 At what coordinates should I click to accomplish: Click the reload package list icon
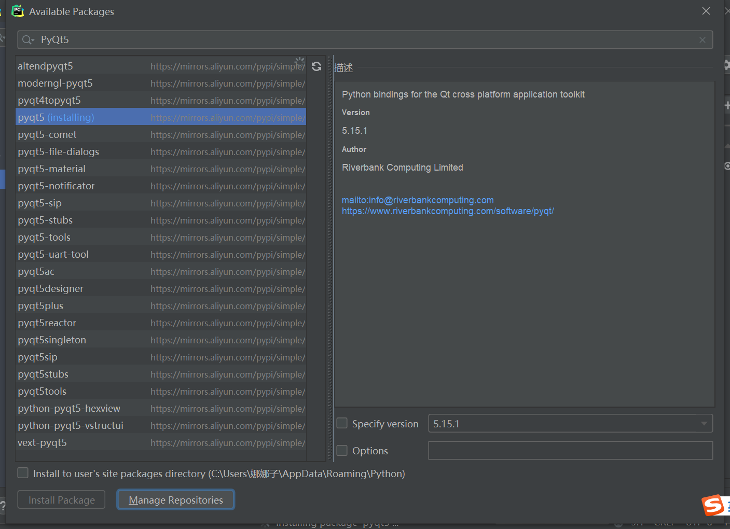coord(316,66)
